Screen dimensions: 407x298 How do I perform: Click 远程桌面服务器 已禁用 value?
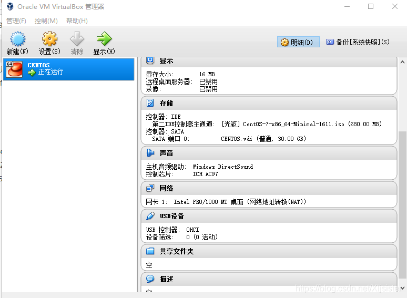(x=208, y=81)
